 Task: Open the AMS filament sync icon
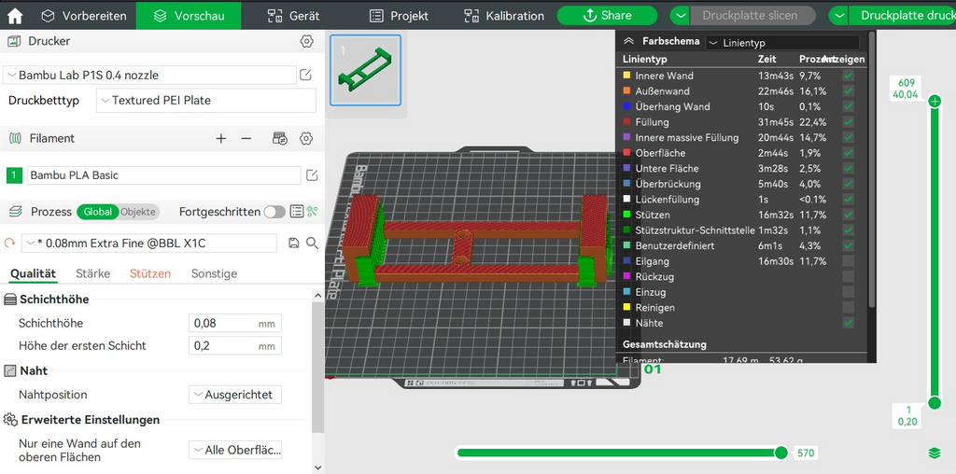coord(280,138)
